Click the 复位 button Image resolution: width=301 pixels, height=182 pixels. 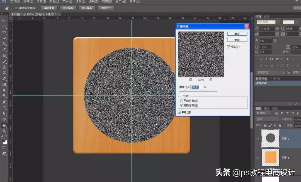tap(237, 40)
